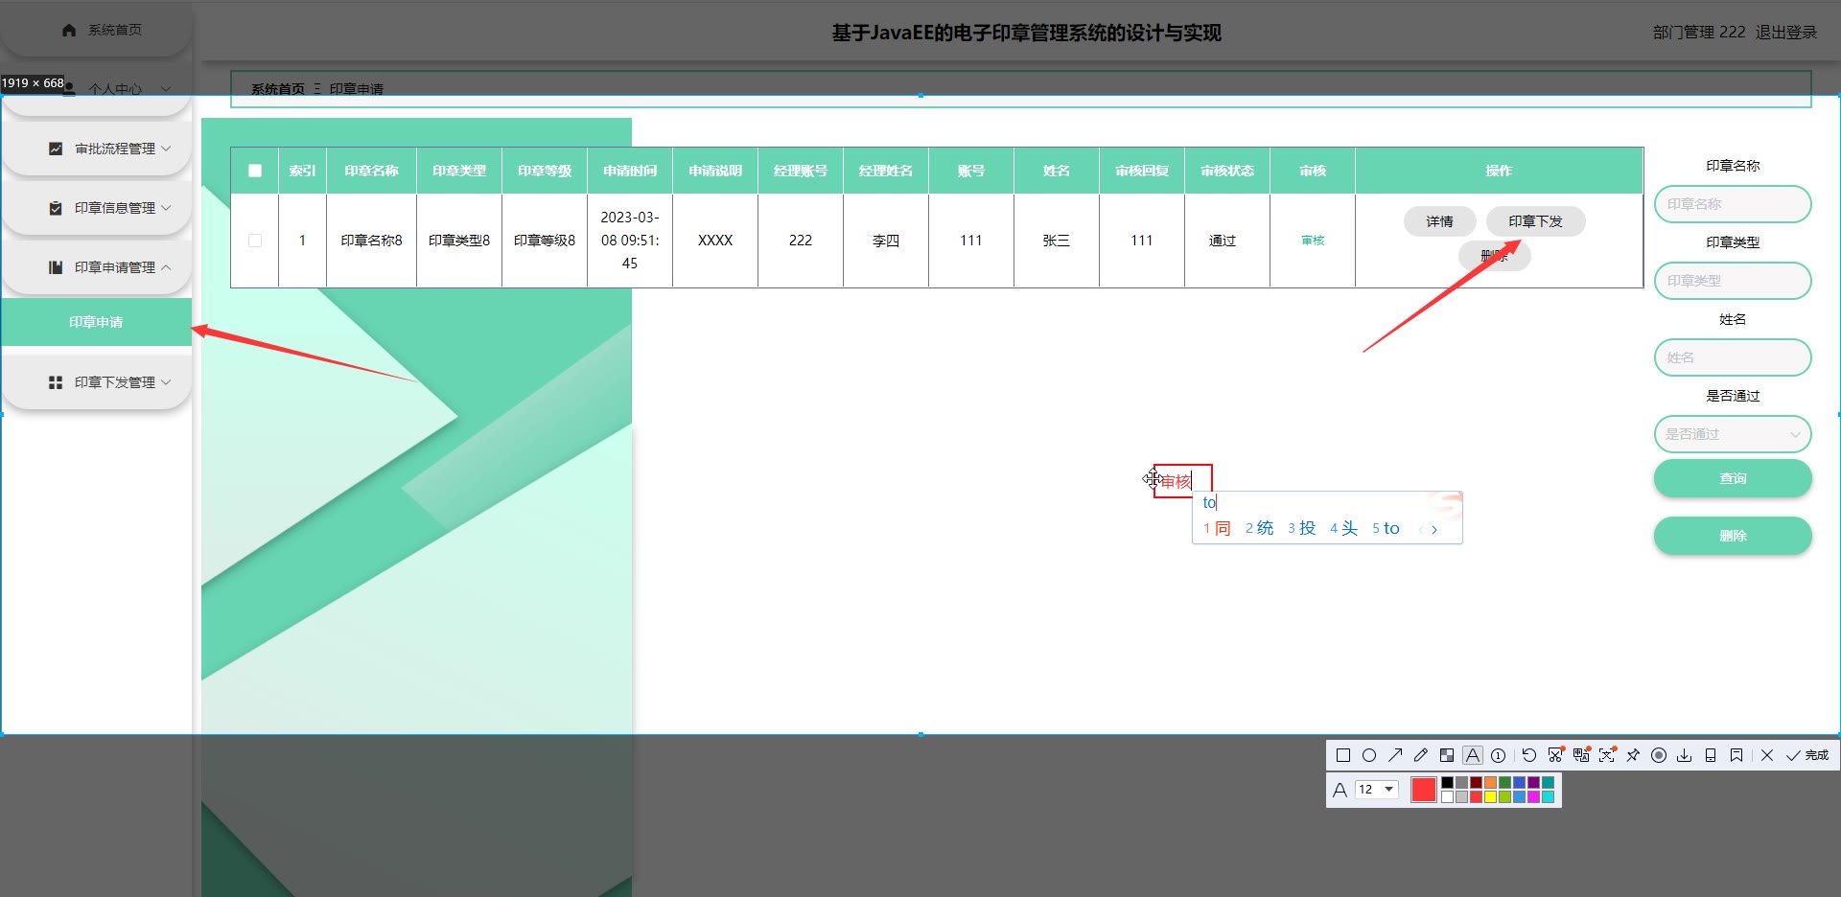The width and height of the screenshot is (1841, 897).
Task: Click the clipboard icon of 印章信息管理
Action: [56, 208]
